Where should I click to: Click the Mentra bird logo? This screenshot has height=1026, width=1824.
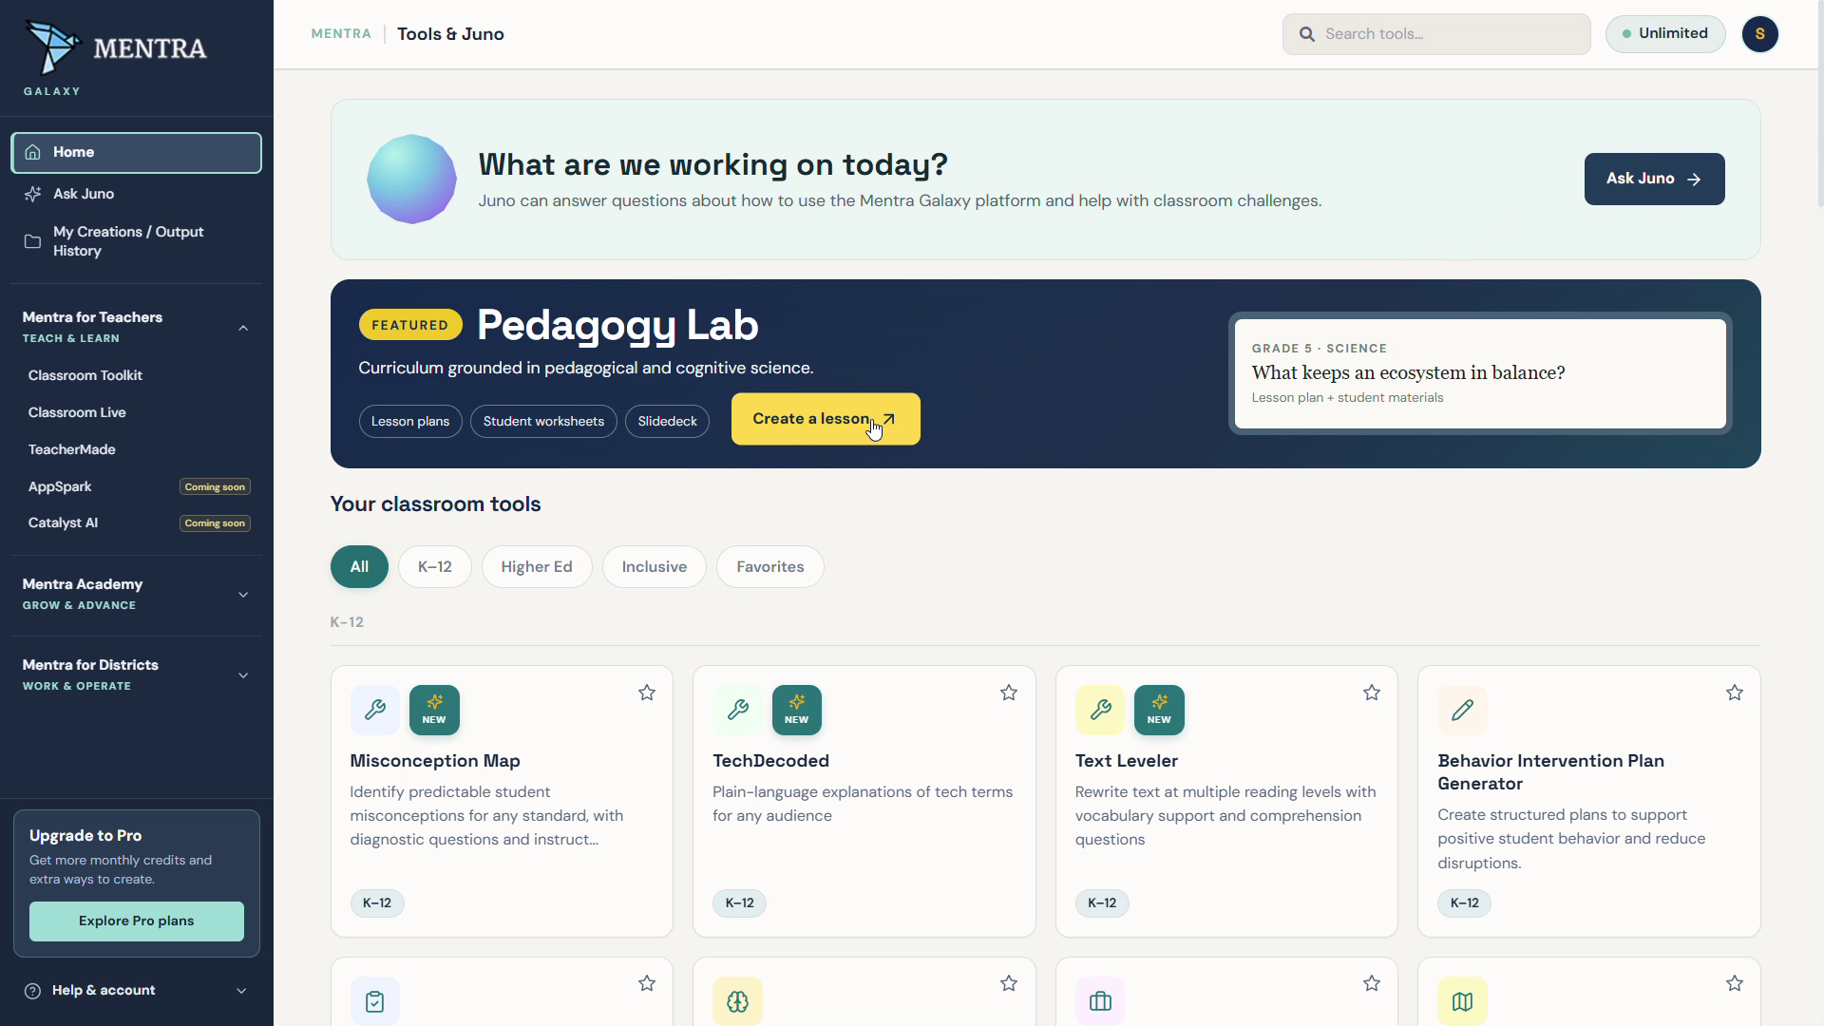point(53,47)
